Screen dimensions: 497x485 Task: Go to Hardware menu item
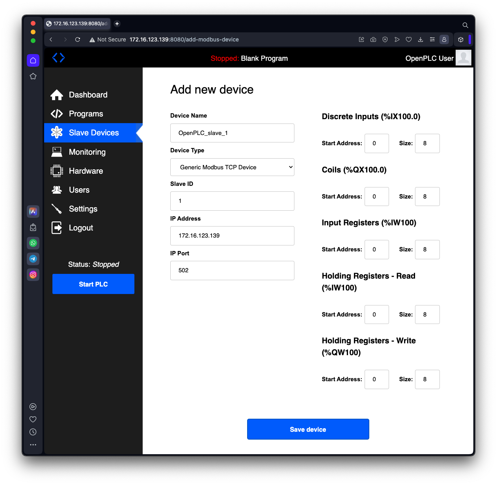tap(86, 171)
